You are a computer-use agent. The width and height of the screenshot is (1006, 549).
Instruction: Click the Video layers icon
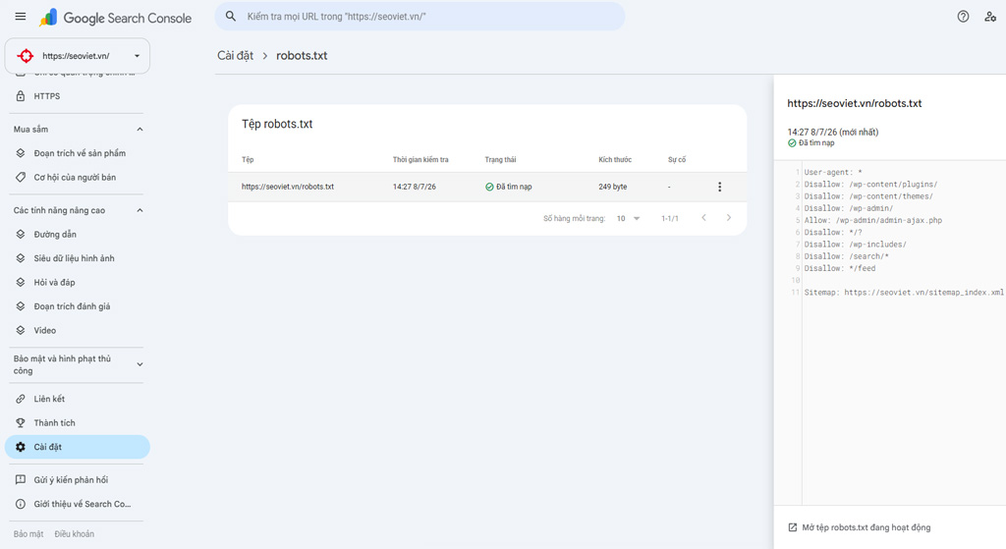tap(21, 330)
